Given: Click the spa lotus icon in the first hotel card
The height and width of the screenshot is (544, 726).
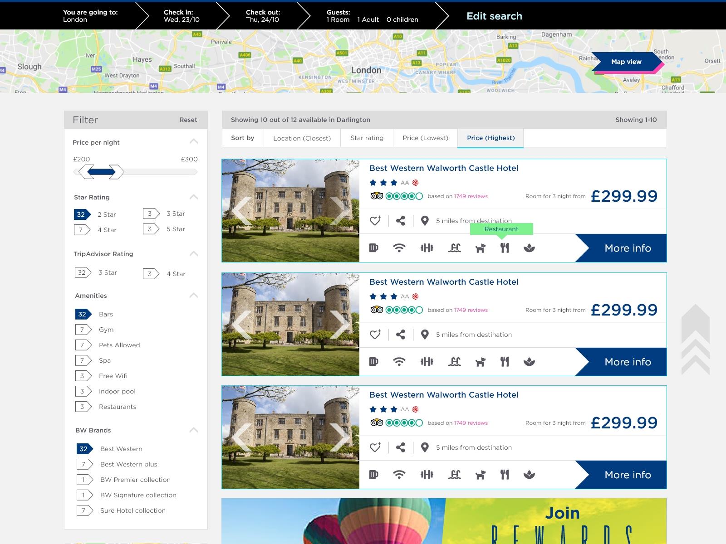Looking at the screenshot, I should tap(529, 248).
